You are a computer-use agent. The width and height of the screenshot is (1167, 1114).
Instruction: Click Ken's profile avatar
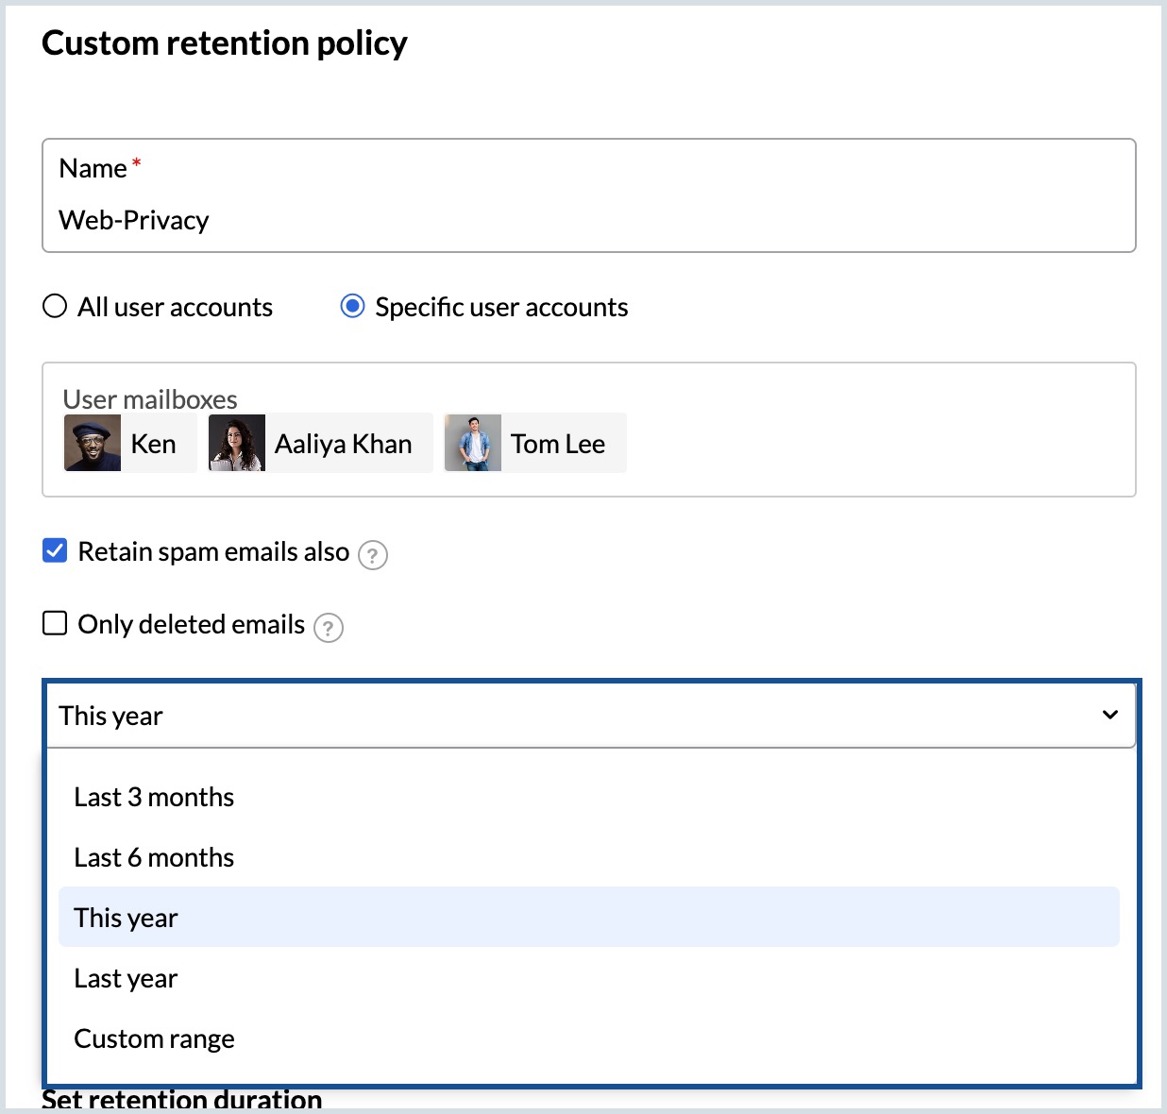pos(92,442)
